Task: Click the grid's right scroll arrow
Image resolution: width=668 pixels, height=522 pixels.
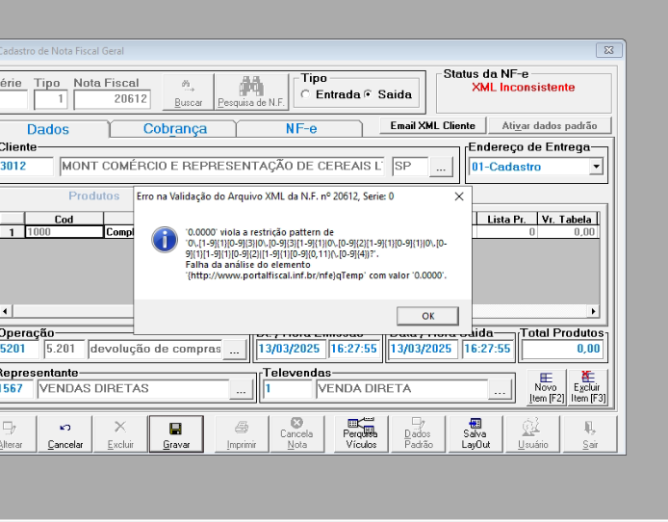Action: (x=593, y=311)
